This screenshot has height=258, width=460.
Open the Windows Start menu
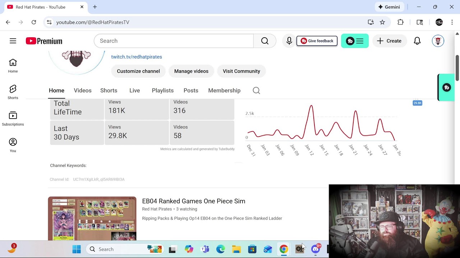[77, 249]
